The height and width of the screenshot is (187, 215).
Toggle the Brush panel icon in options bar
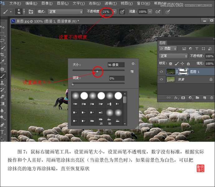(x=31, y=12)
